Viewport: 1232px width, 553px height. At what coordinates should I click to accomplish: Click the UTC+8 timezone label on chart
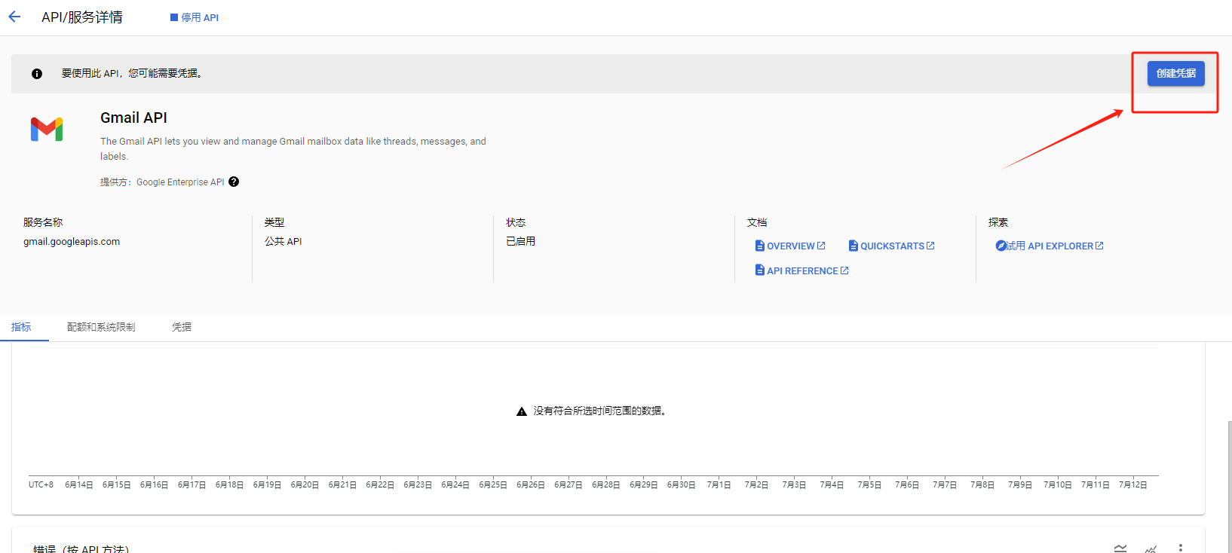[41, 484]
